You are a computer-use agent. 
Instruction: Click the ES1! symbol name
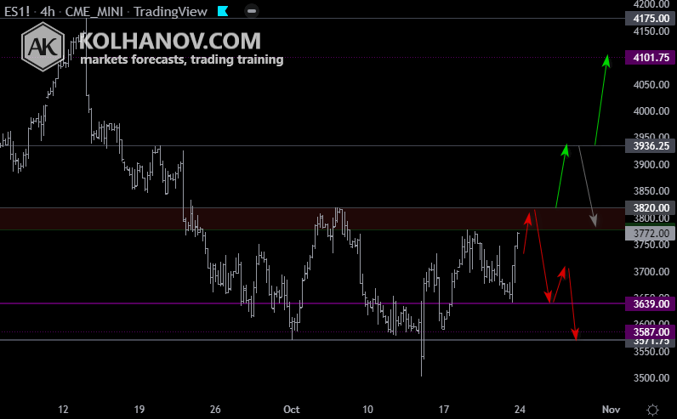pos(17,12)
